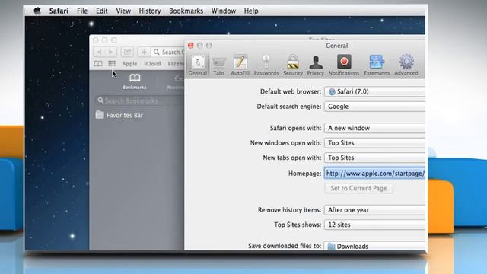Click the plus button in Safari toolbar
487x274 pixels.
click(144, 52)
